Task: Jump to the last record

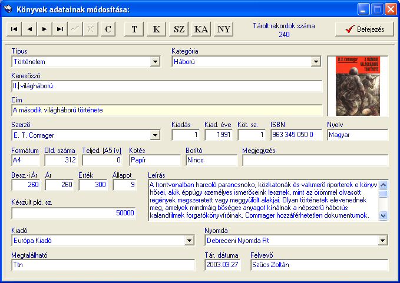Action: click(59, 29)
